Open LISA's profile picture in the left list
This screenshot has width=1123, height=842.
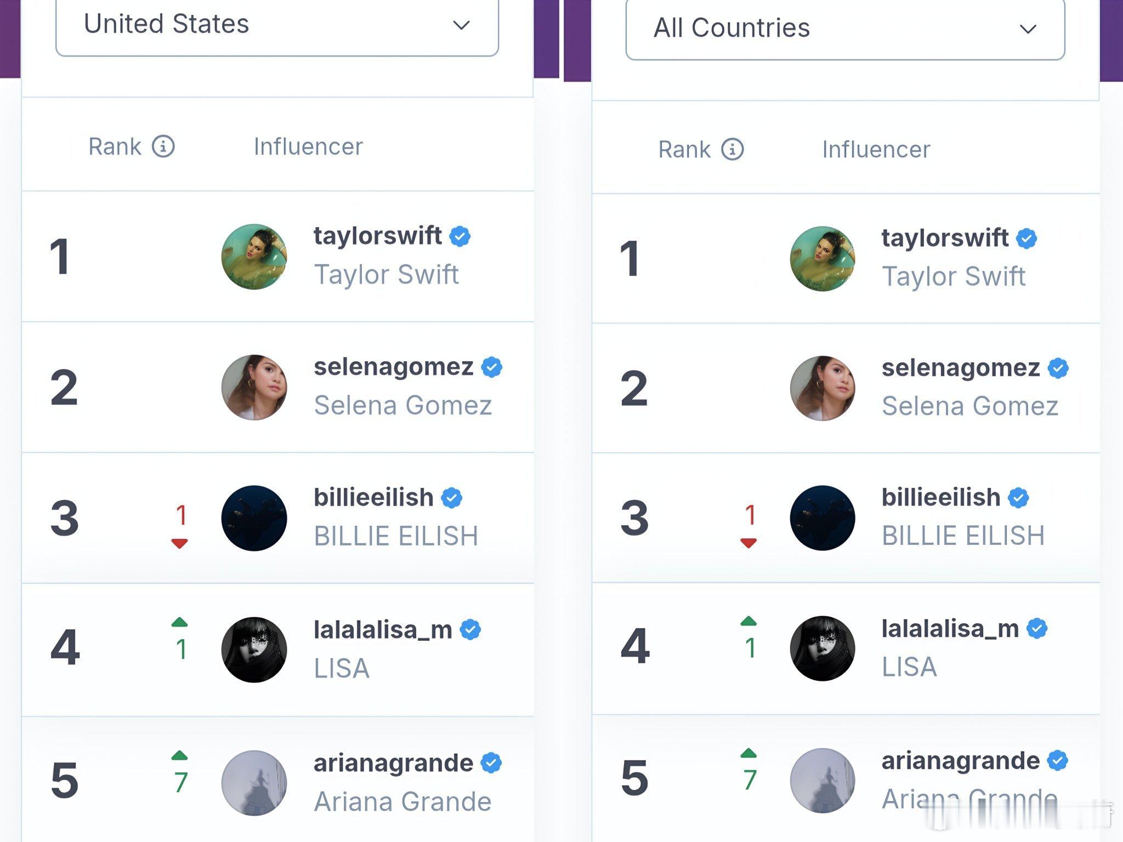254,650
